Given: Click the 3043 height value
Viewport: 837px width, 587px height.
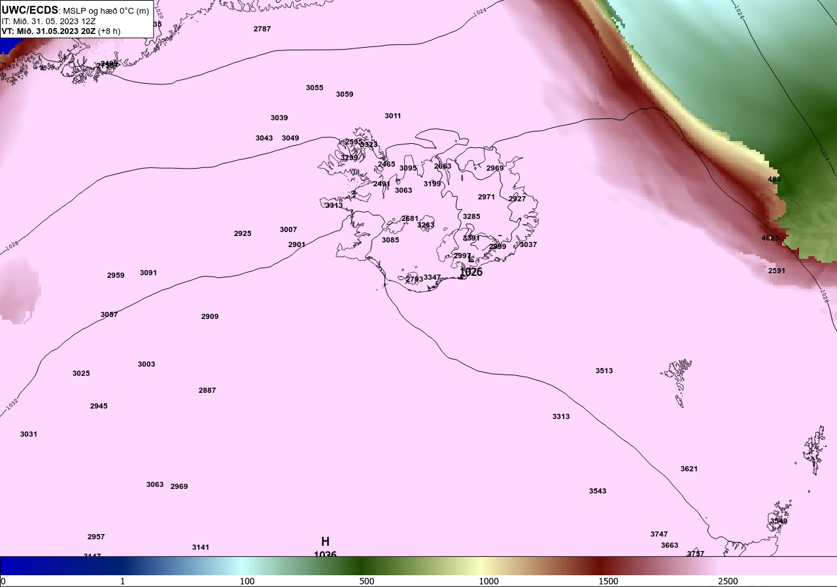Looking at the screenshot, I should (264, 138).
